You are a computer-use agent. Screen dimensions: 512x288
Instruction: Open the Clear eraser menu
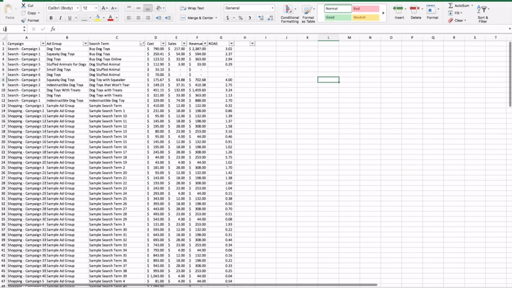click(457, 20)
